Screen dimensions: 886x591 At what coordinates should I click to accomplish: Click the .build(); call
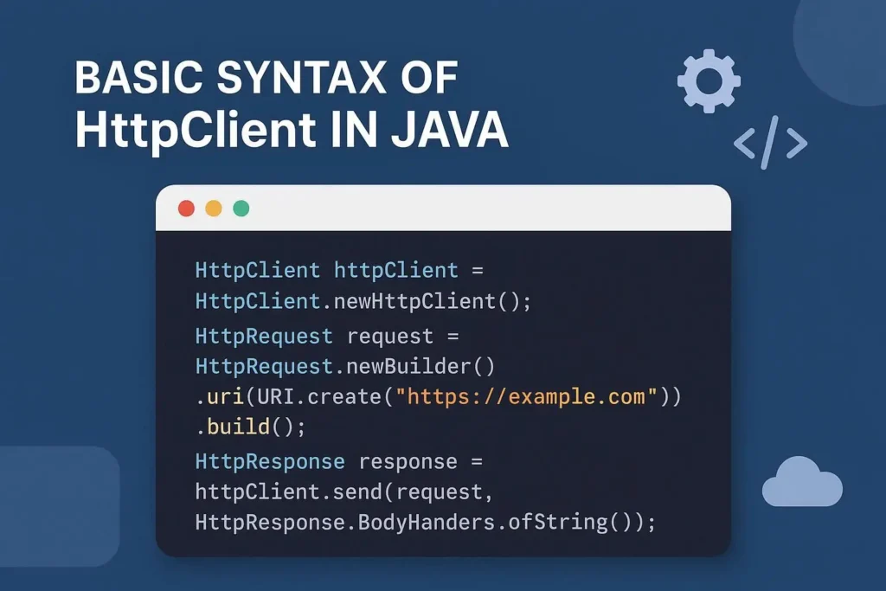[x=245, y=428]
